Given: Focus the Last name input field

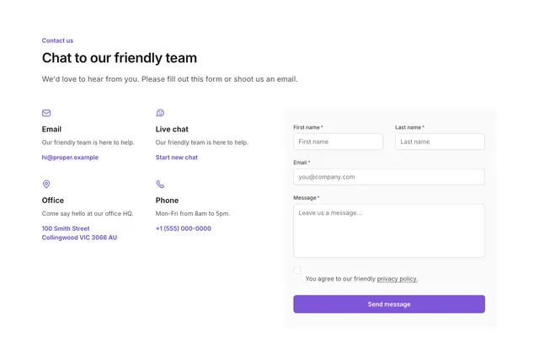Looking at the screenshot, I should 440,142.
